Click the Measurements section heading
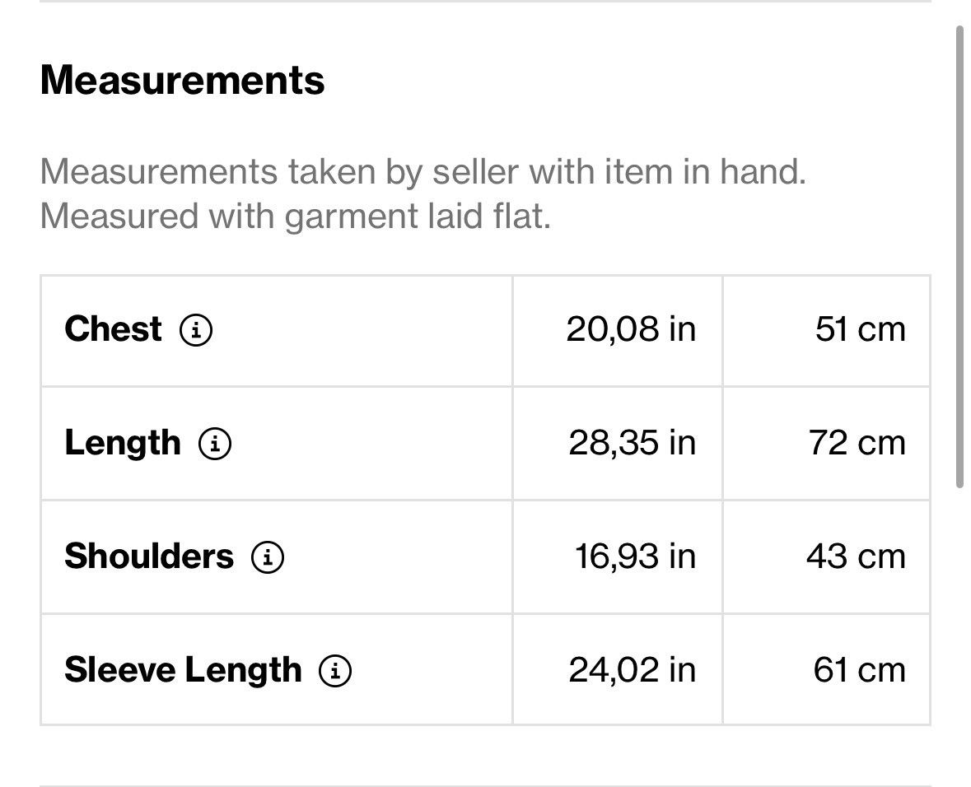 pyautogui.click(x=182, y=81)
